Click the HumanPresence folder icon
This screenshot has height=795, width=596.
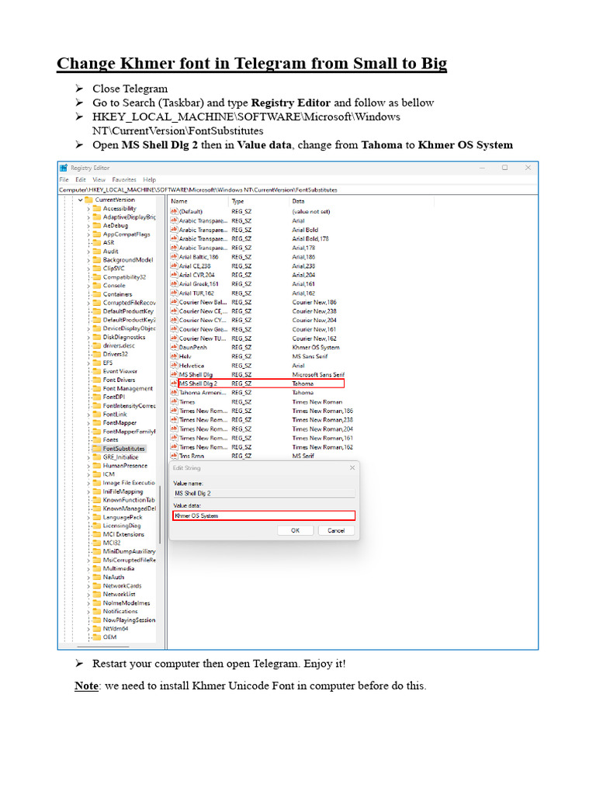(97, 466)
